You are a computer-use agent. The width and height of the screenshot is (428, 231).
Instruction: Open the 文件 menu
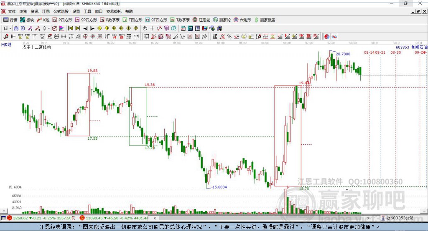coord(12,11)
